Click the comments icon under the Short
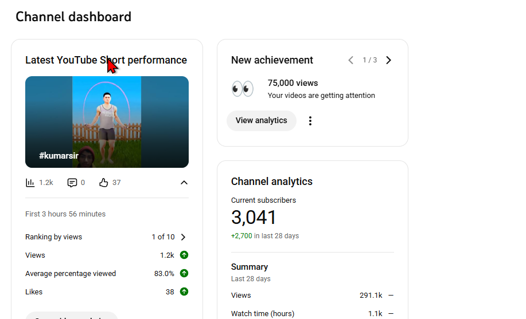 [72, 183]
